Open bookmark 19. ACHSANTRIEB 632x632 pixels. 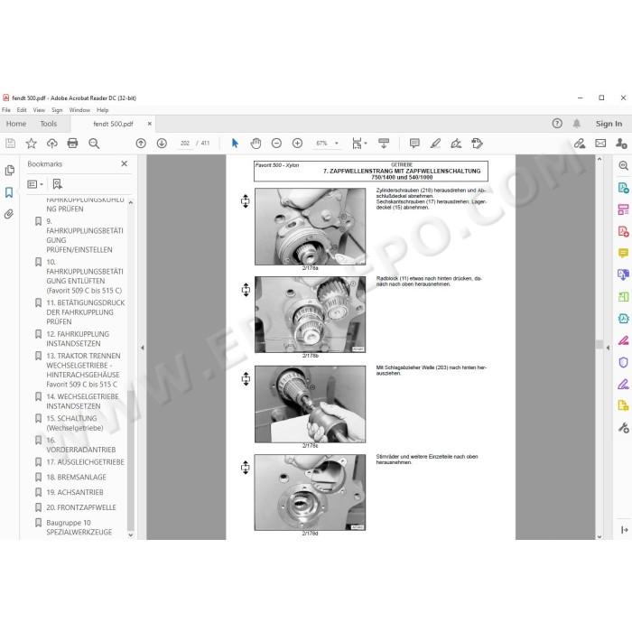(75, 492)
